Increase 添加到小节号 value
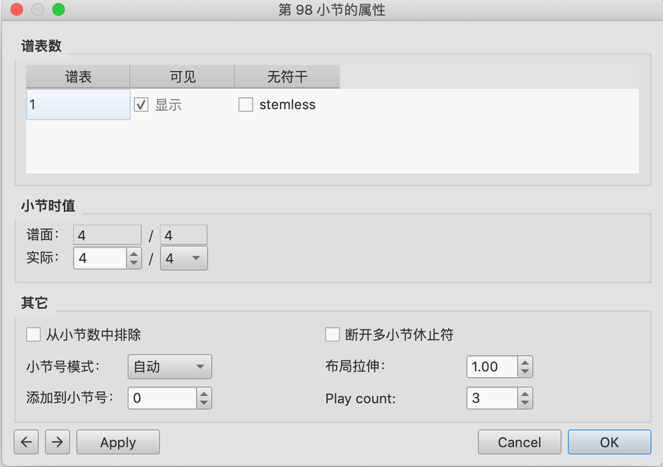 pos(204,393)
